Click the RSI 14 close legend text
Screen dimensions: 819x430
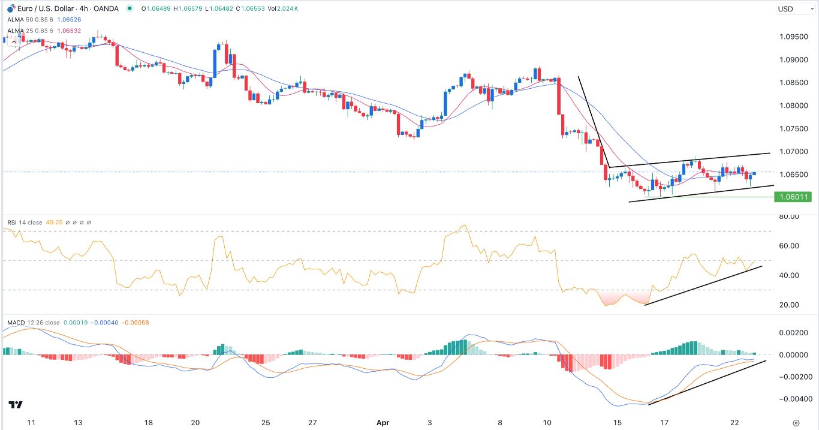pyautogui.click(x=24, y=222)
